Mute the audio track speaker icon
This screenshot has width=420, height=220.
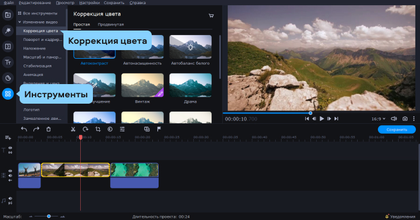10,198
